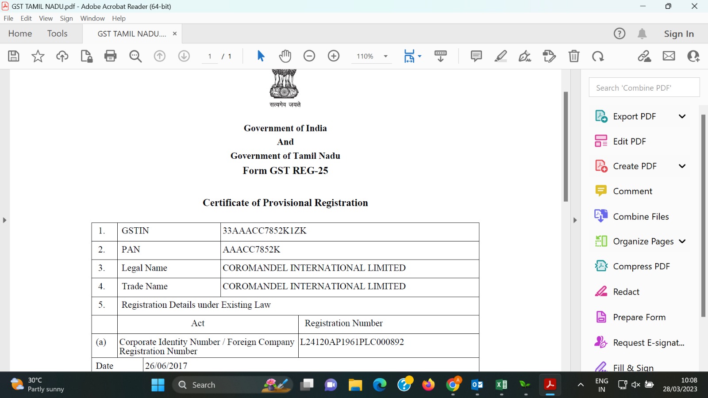This screenshot has height=398, width=708.
Task: Expand the Organize Pages options
Action: click(682, 241)
